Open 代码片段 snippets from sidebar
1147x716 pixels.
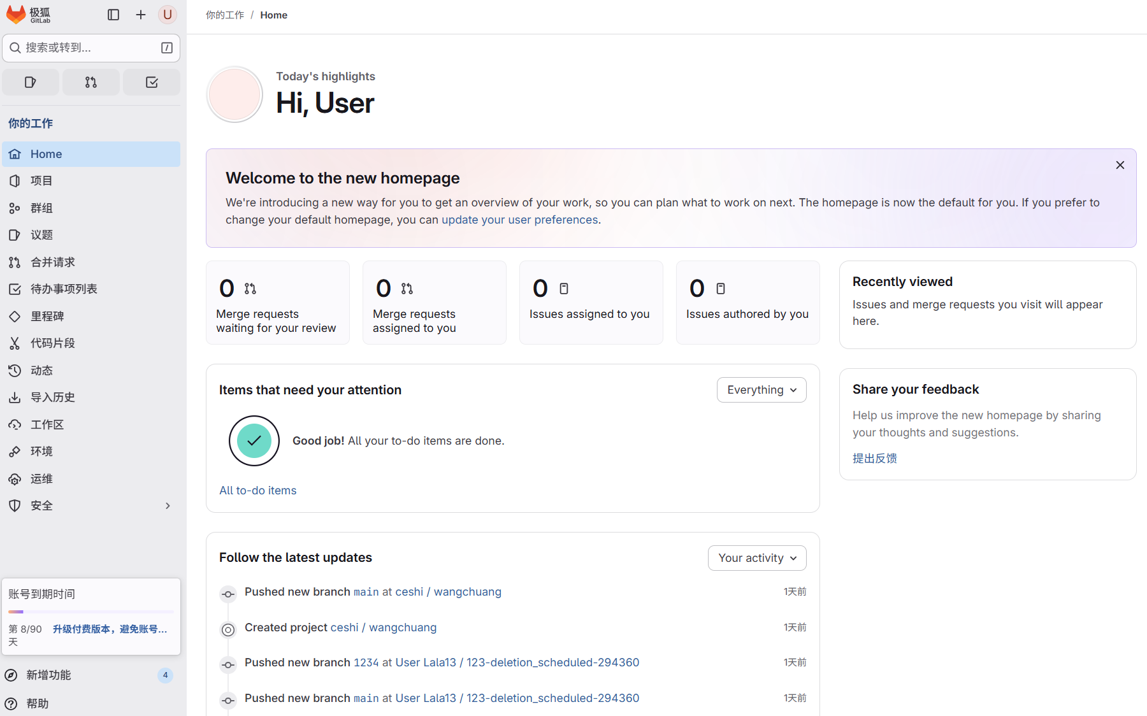pos(53,343)
